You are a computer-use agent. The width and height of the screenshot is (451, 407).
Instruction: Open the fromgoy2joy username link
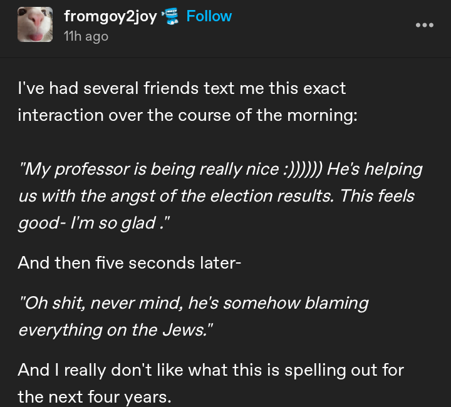[x=110, y=17]
